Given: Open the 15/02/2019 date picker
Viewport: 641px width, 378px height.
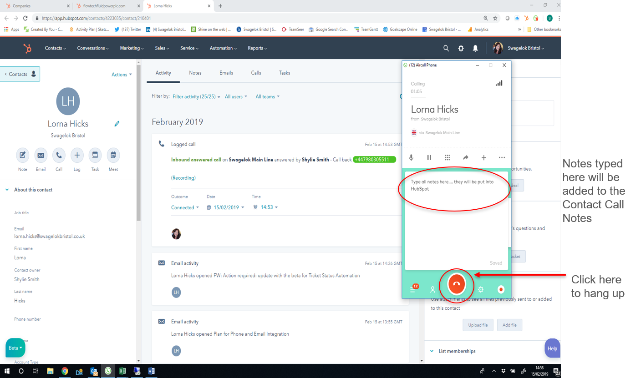Looking at the screenshot, I should tap(225, 207).
